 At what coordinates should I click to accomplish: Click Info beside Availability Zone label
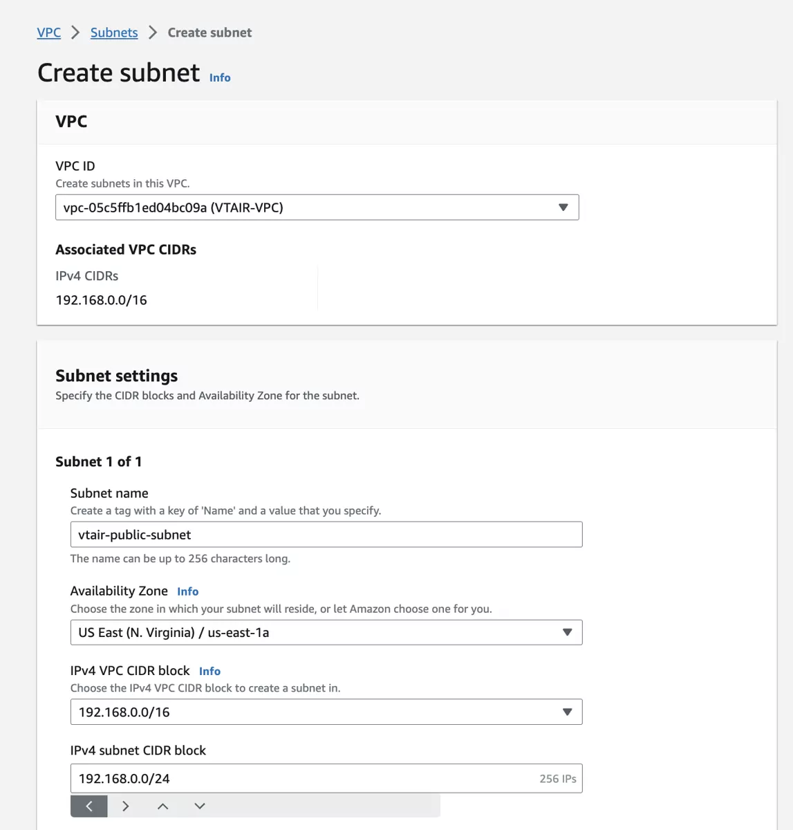pos(187,591)
